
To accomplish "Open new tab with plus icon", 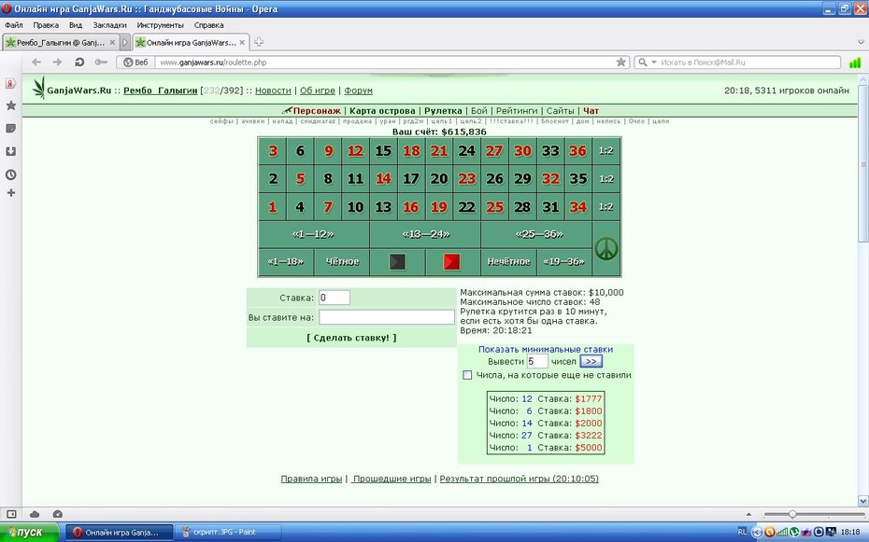I will coord(259,42).
